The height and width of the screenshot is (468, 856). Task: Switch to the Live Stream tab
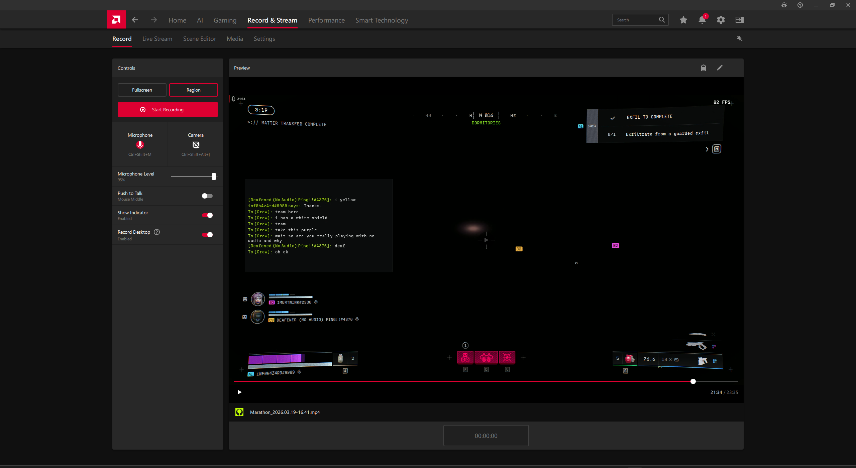pyautogui.click(x=157, y=39)
